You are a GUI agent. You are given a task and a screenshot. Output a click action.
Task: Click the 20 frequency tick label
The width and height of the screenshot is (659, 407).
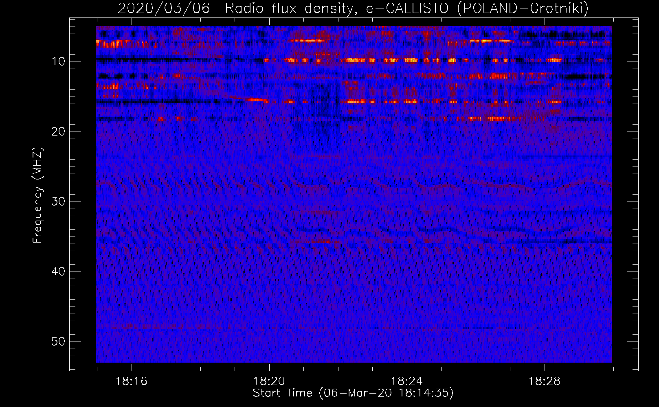[x=59, y=131]
